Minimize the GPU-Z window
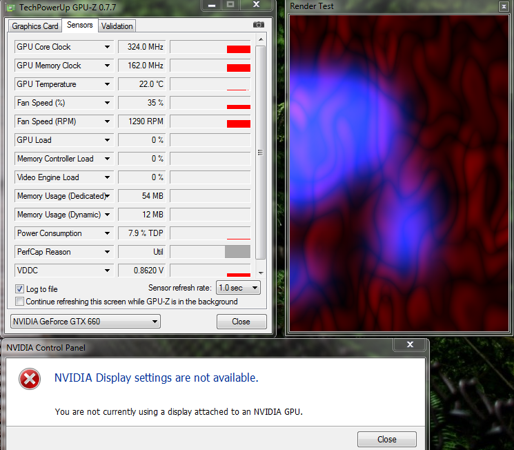 [212, 6]
